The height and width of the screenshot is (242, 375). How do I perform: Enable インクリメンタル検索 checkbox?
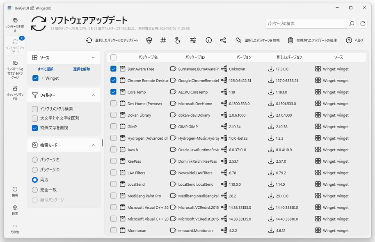tap(35, 109)
